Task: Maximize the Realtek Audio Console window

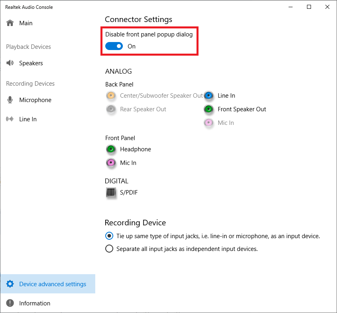Action: pos(309,7)
